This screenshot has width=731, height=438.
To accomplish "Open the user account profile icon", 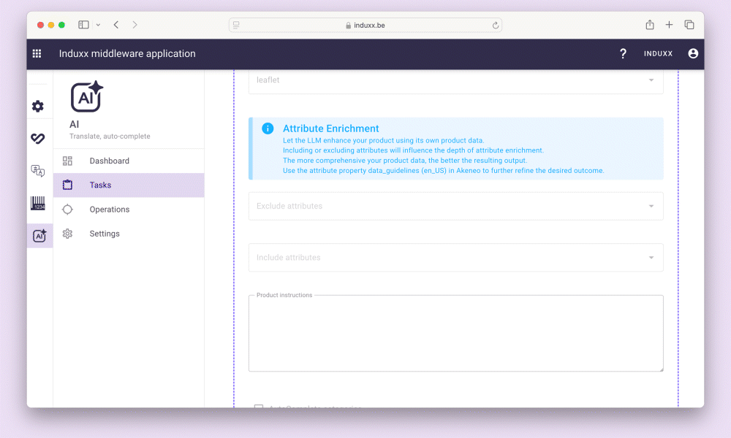I will click(693, 53).
